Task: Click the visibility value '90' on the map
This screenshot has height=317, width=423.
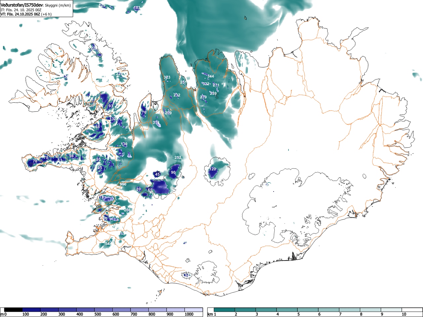Action: point(173,172)
